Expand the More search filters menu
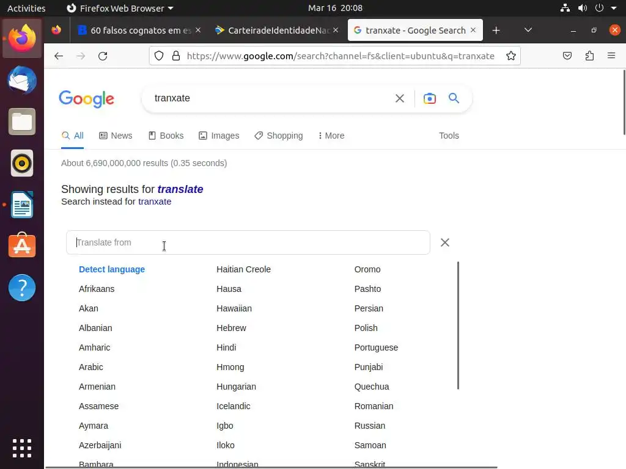Viewport: 626px width, 469px height. coord(331,136)
